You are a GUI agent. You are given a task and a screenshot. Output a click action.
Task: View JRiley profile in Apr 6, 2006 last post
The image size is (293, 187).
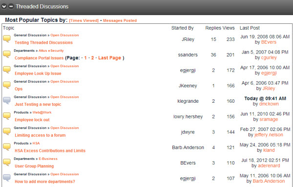point(269,89)
